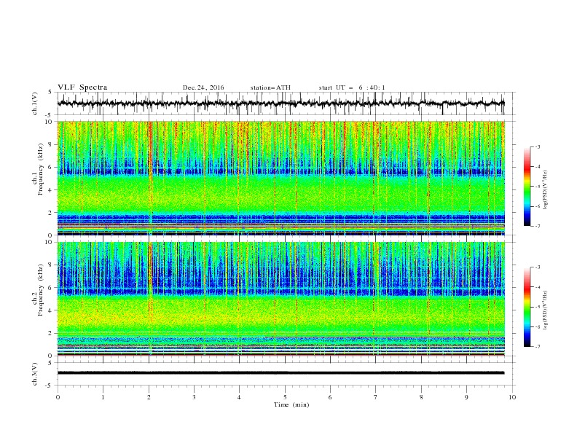577x446 pixels.
Task: Click the ch.1 spectrogram "10" kHz tick label
Action: pos(50,122)
